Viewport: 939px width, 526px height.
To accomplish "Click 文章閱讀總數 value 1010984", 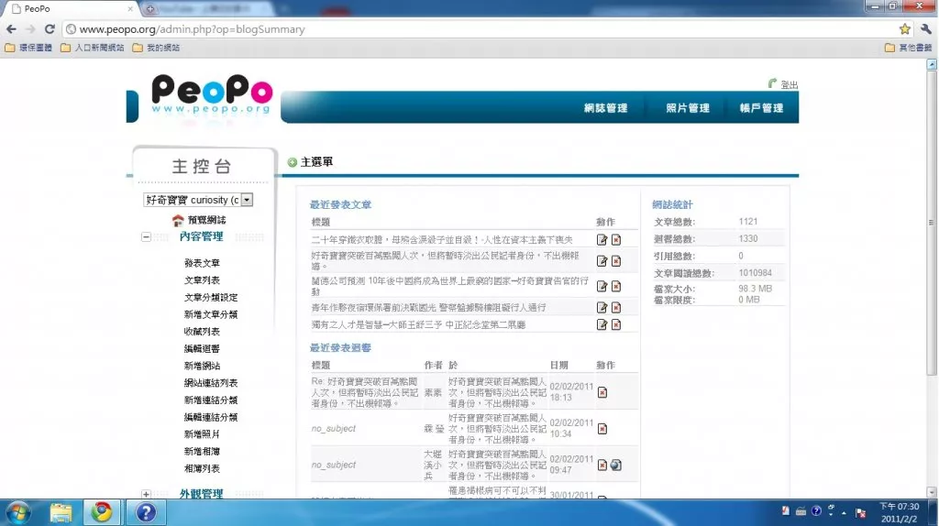I will click(756, 273).
